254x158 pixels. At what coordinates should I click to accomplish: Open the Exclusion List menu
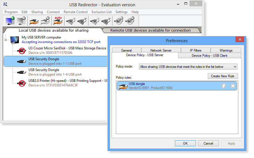point(102,12)
